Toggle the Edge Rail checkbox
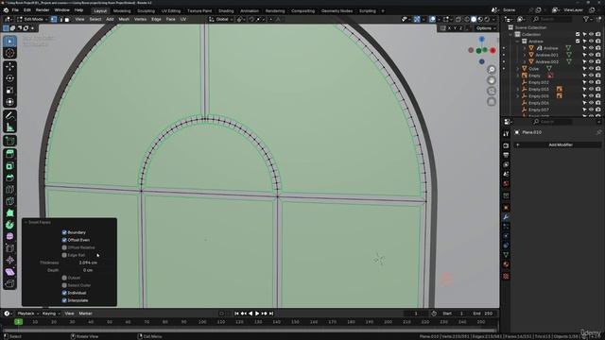Image resolution: width=605 pixels, height=340 pixels. [64, 255]
